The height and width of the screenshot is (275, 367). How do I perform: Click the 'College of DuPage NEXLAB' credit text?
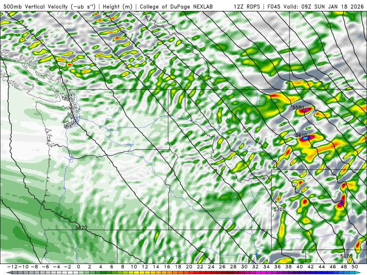pos(176,6)
